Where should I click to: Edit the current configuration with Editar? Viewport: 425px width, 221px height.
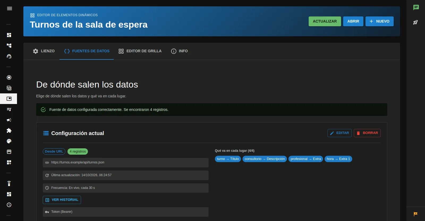[339, 133]
